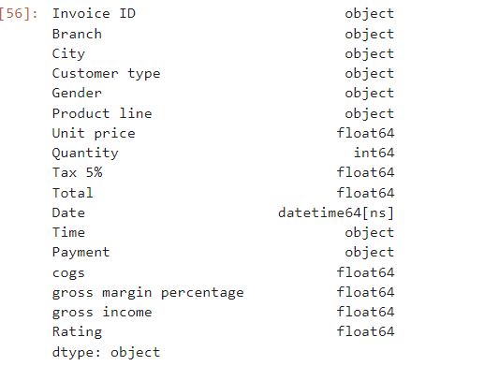The width and height of the screenshot is (484, 366).
Task: Select the Customer type text
Action: click(x=106, y=74)
